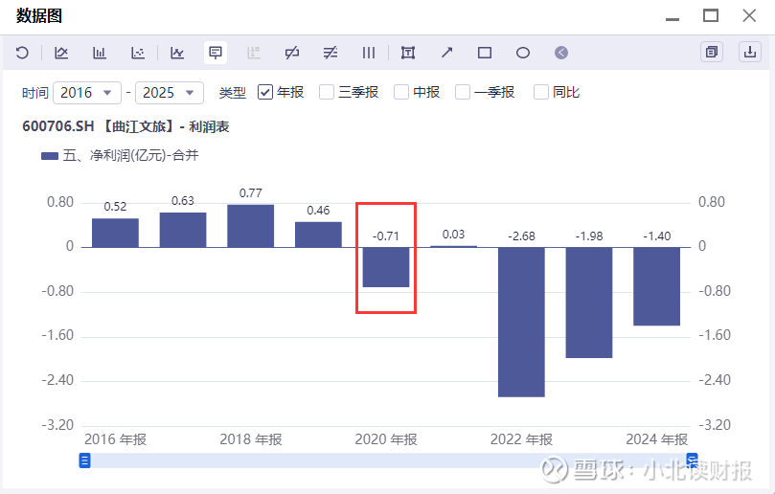This screenshot has height=494, width=775.
Task: Click the 2016 年报 axis label
Action: [115, 439]
